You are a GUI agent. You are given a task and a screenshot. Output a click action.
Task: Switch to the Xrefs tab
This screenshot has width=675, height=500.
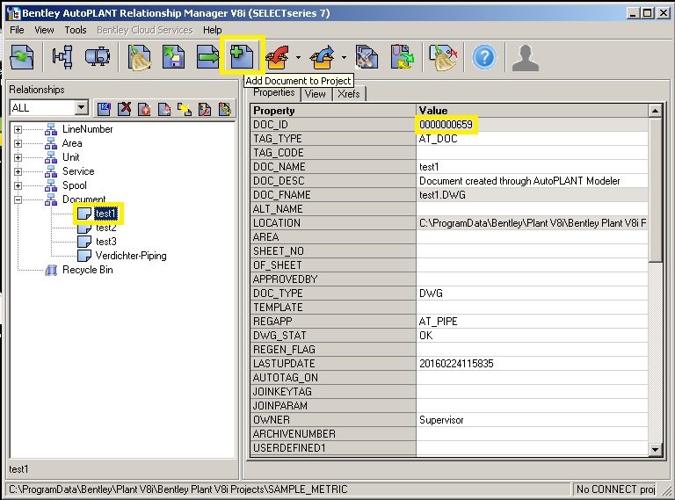[x=348, y=94]
